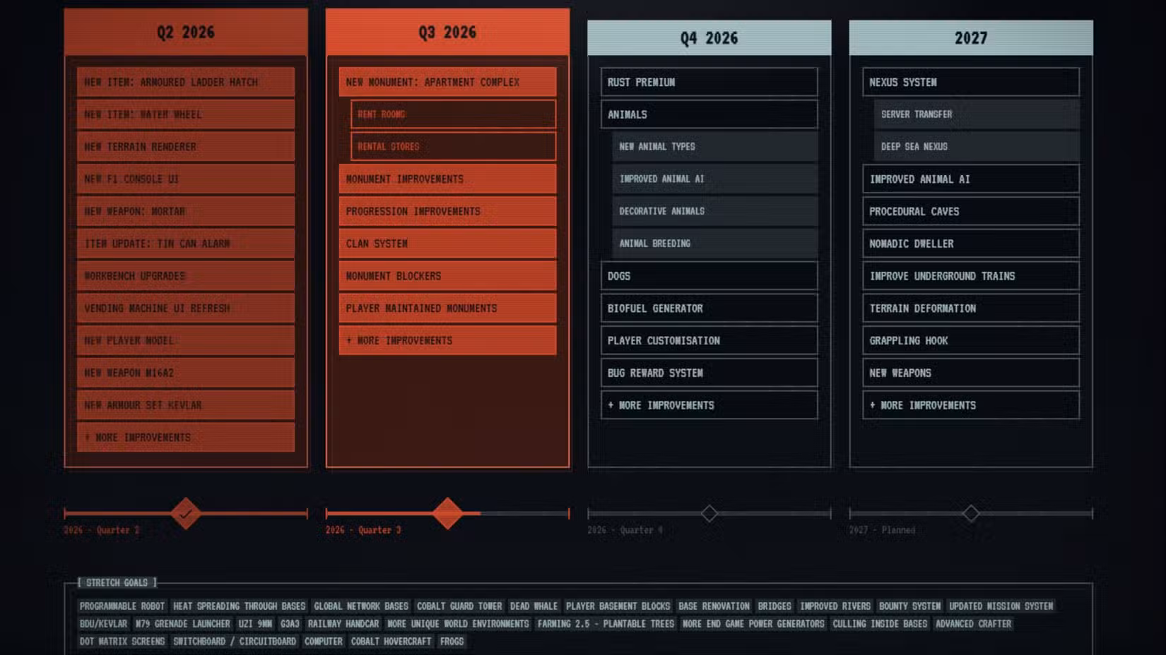
Task: Open the Progression Improvements entry
Action: [x=447, y=211]
